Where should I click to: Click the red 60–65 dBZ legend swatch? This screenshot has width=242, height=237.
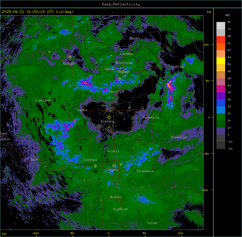click(221, 40)
